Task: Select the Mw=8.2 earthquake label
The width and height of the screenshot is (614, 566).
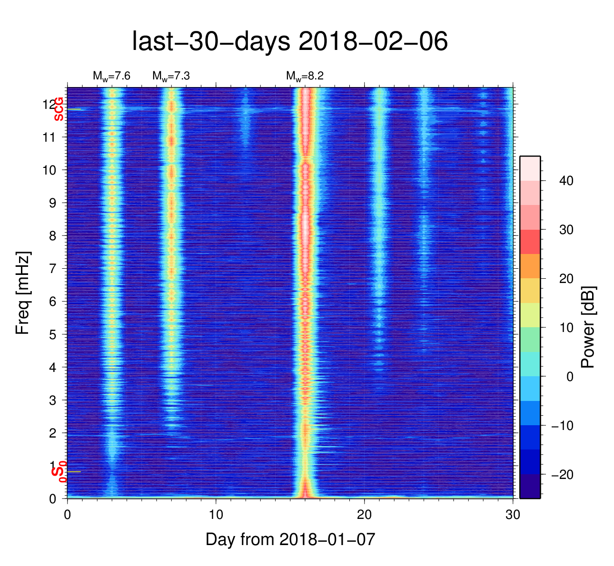Action: click(x=305, y=76)
